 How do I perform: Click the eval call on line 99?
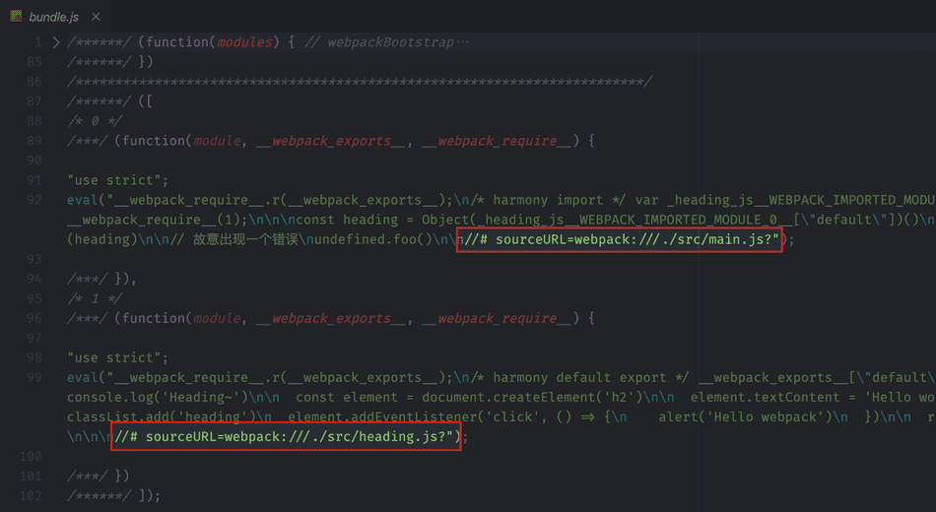pyautogui.click(x=83, y=377)
